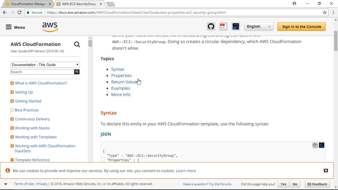Reload the current page

pos(20,12)
